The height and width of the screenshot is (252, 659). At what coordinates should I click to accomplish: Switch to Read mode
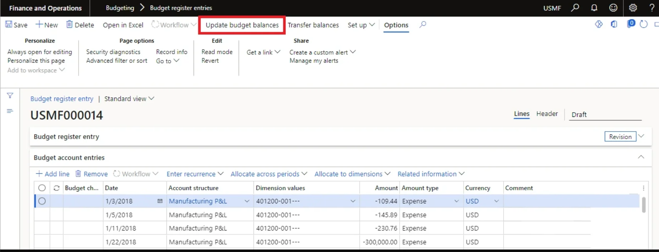217,52
